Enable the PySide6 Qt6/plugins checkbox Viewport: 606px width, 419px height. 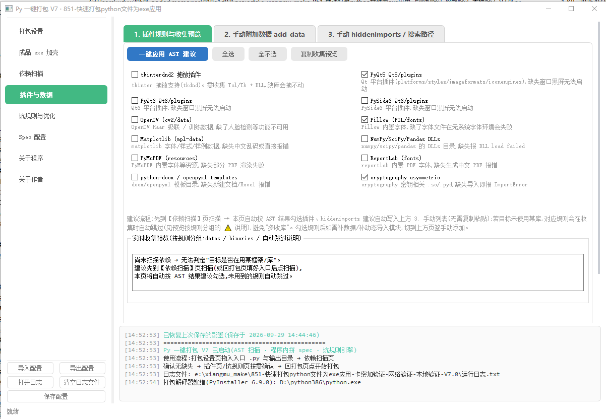pos(365,101)
